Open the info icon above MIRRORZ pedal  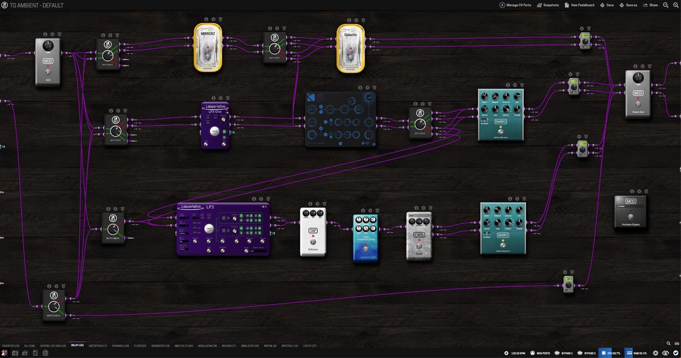(x=206, y=19)
